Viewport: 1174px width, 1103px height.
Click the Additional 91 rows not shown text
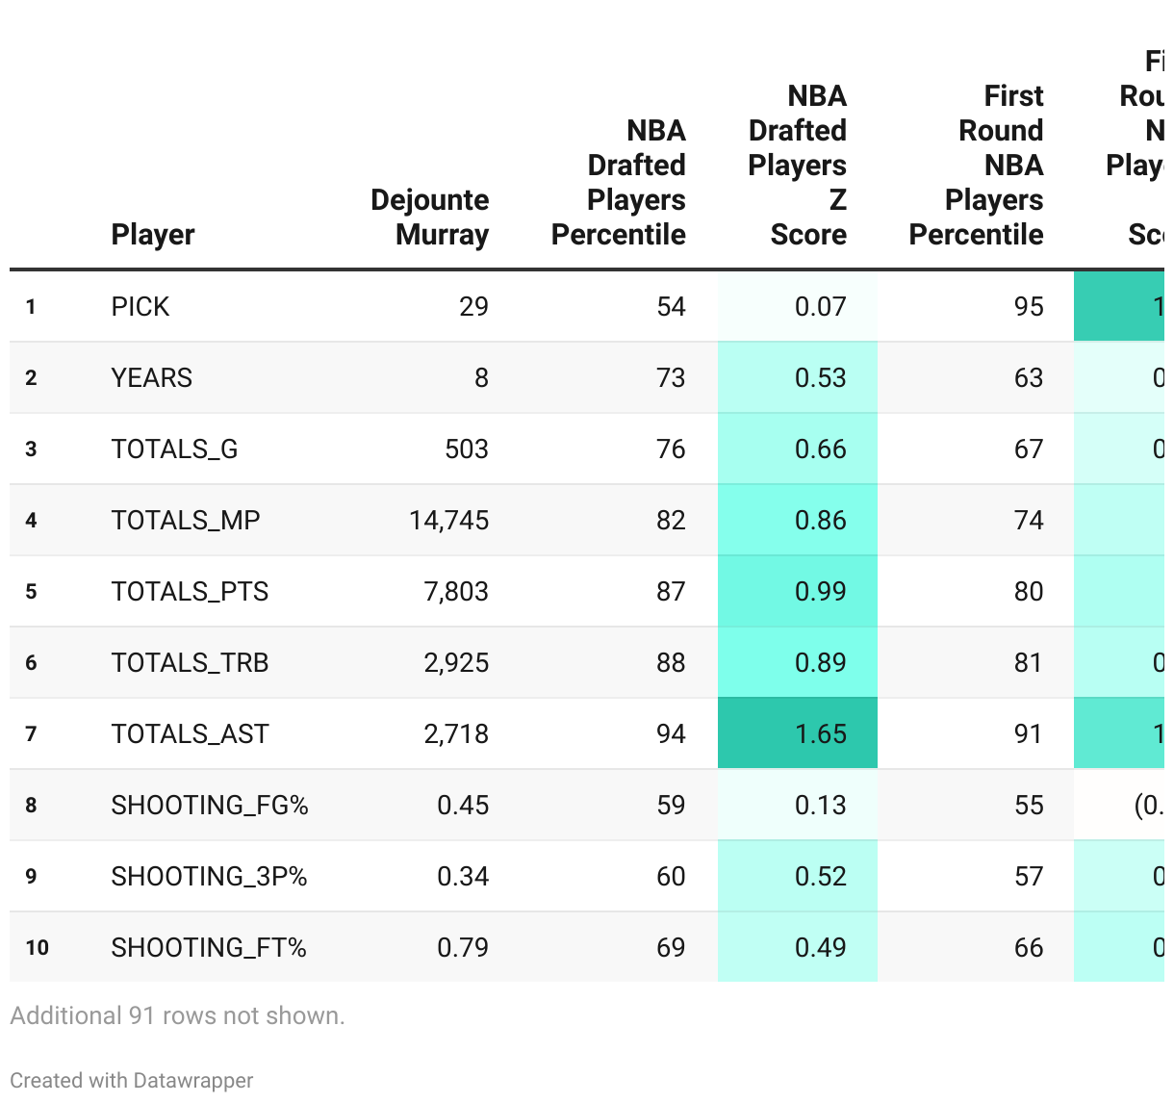(177, 1015)
